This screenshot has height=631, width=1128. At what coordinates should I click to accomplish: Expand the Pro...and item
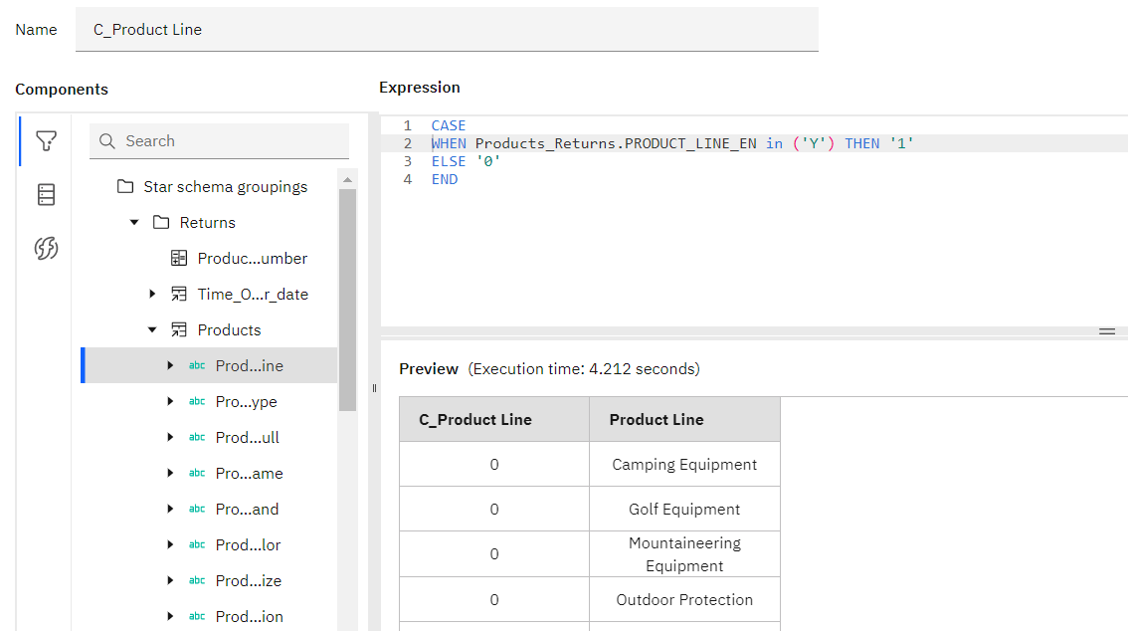(x=170, y=510)
